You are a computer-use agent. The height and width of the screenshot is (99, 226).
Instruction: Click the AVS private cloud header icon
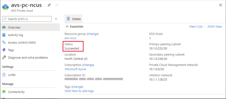pyautogui.click(x=6, y=7)
